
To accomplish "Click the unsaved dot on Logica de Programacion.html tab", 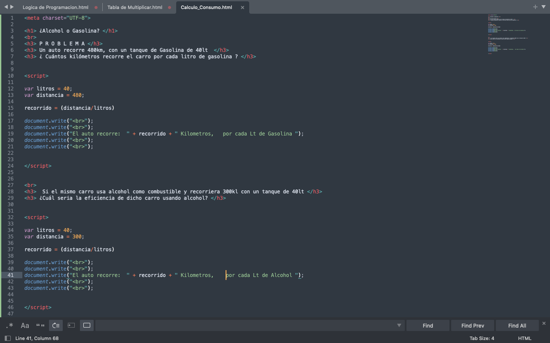I will pos(95,7).
